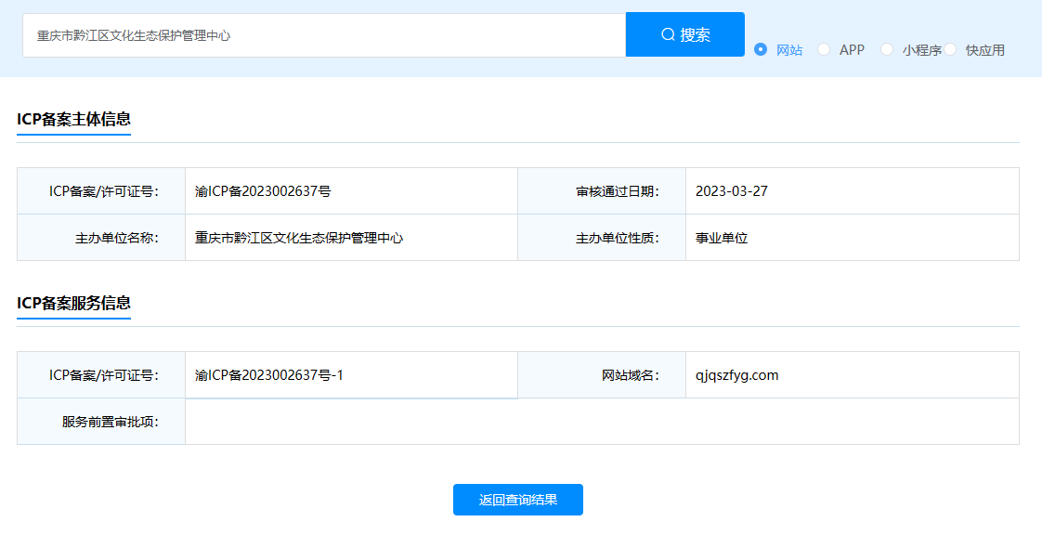
Task: Click license number 渝ICP备2023002637号
Action: 263,191
